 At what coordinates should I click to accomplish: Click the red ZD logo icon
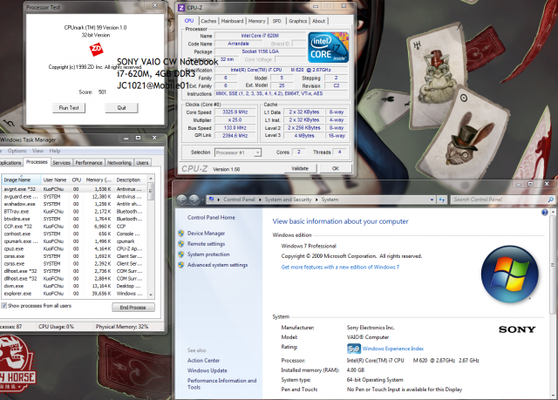pyautogui.click(x=96, y=49)
